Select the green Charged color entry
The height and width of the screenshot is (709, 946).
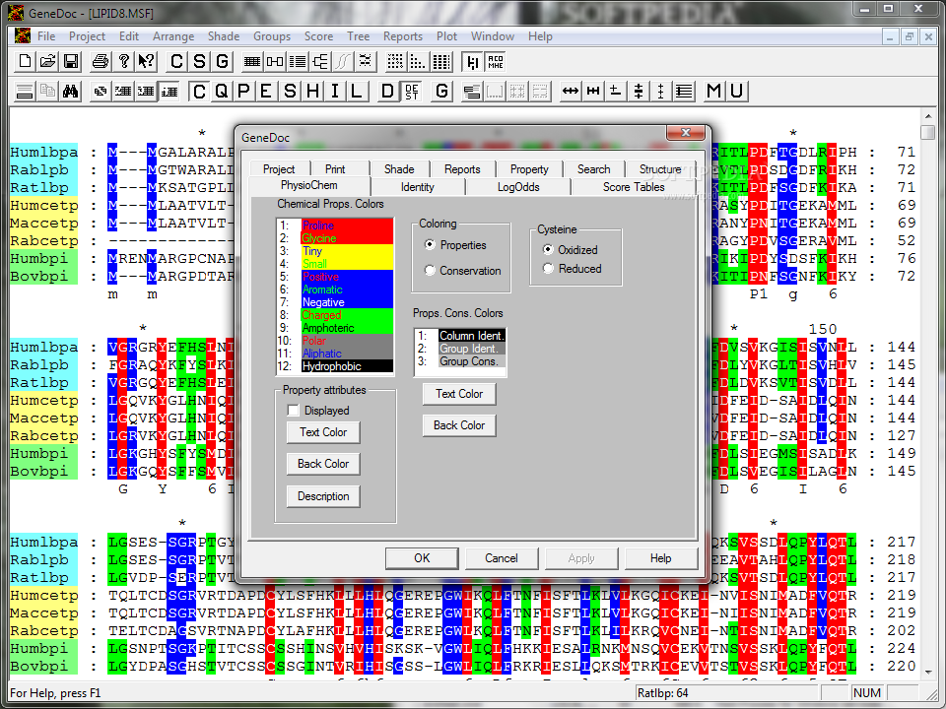[335, 315]
